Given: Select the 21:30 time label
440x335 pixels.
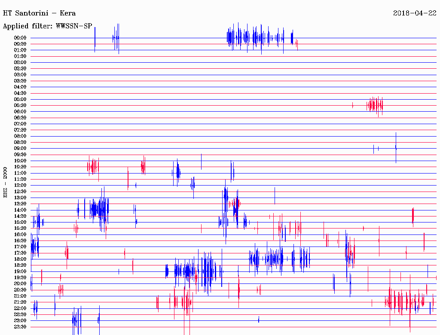Looking at the screenshot, I should point(20,302).
